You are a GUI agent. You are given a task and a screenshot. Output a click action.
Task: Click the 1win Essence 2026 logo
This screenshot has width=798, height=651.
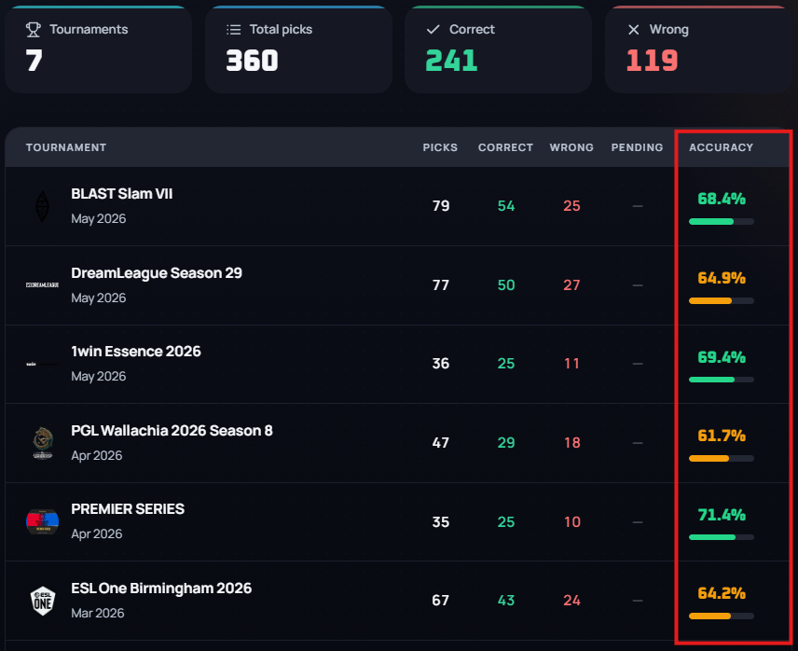point(42,364)
